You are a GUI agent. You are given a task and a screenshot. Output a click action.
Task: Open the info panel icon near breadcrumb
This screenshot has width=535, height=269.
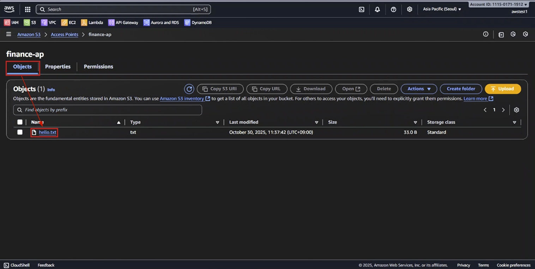486,34
